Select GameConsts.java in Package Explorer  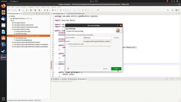21,33
